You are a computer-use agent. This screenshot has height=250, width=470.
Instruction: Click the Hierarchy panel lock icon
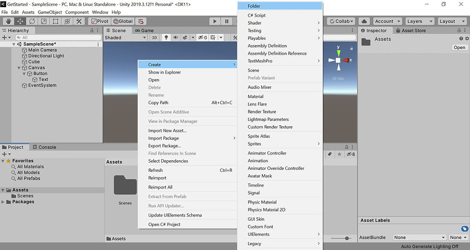click(92, 30)
